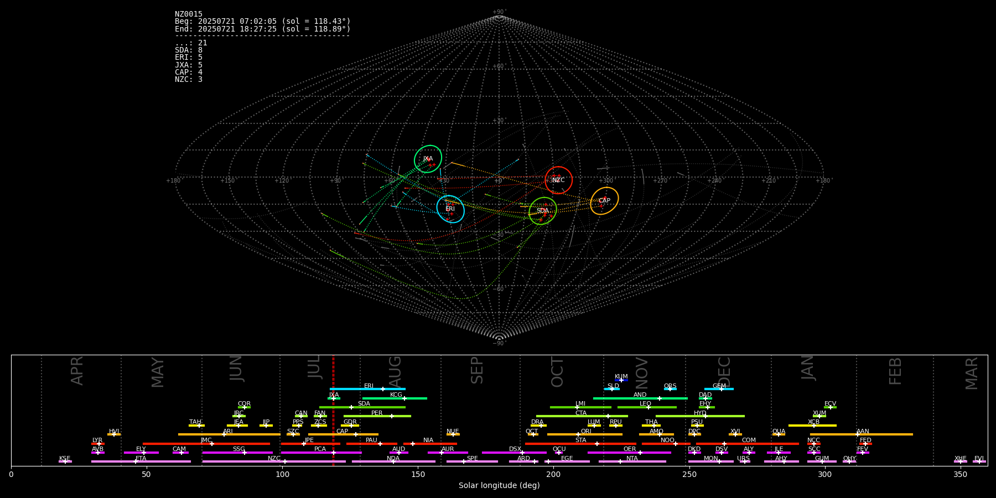The height and width of the screenshot is (498, 996).
Task: Click the red dashed current-date line in timeline
Action: tap(333, 410)
